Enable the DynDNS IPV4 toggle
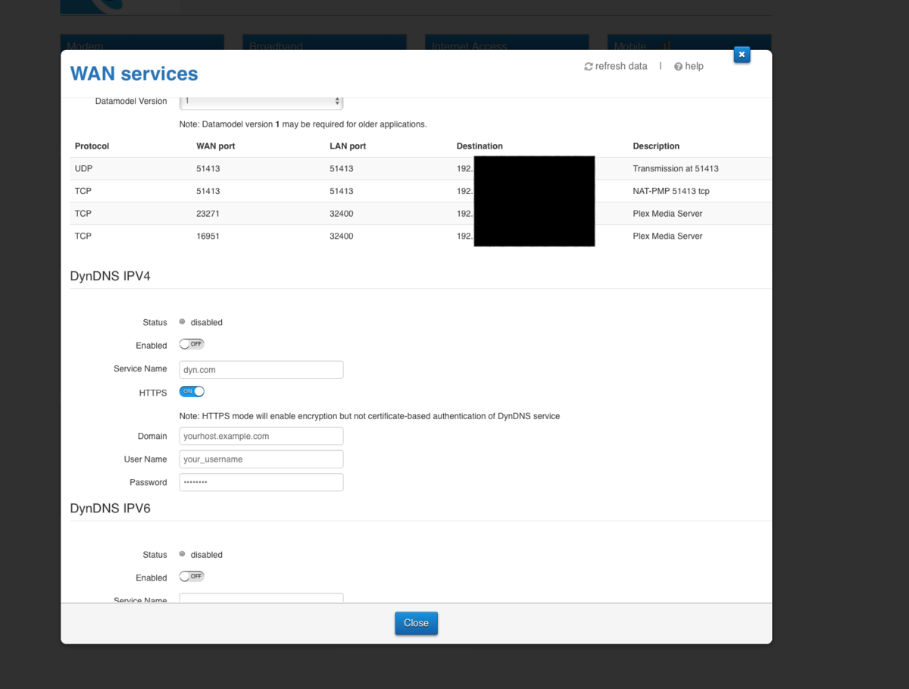Image resolution: width=909 pixels, height=689 pixels. 192,344
